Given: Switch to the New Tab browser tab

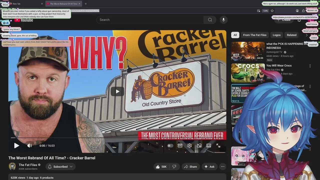Looking at the screenshot, I should click(x=25, y=4).
